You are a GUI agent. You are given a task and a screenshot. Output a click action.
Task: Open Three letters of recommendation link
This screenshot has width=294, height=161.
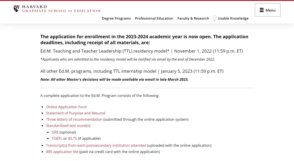tap(74, 119)
